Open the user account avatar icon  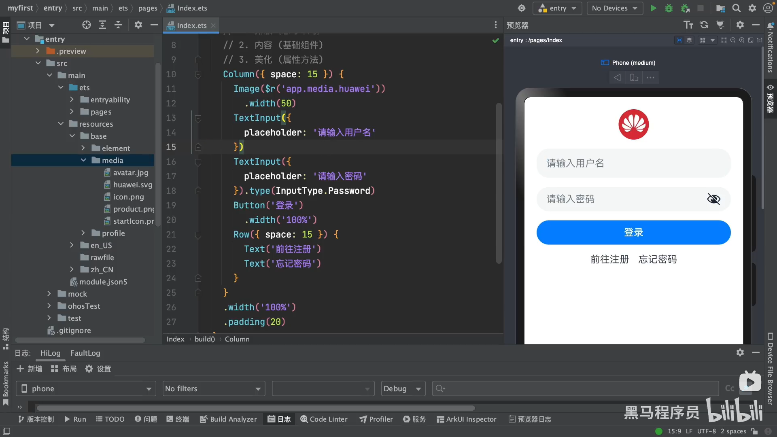(x=768, y=8)
